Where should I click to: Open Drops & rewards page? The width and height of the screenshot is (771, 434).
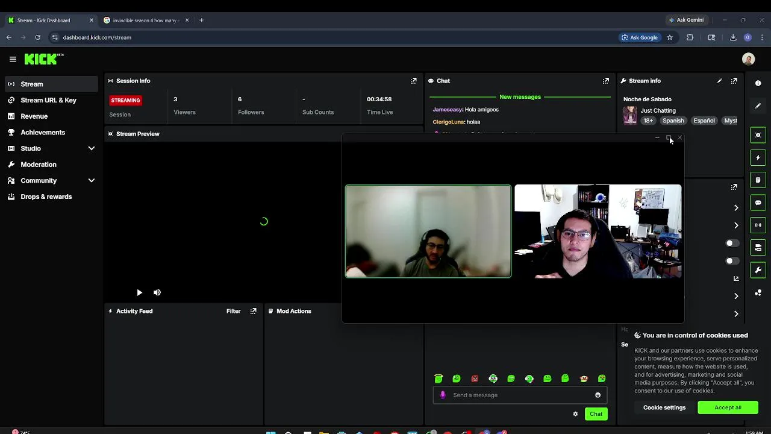tap(51, 197)
